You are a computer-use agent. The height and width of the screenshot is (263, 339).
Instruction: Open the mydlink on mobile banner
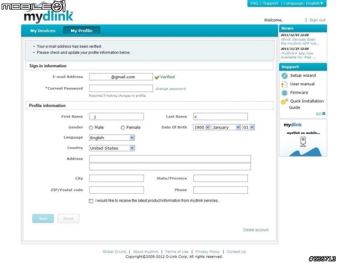click(303, 138)
